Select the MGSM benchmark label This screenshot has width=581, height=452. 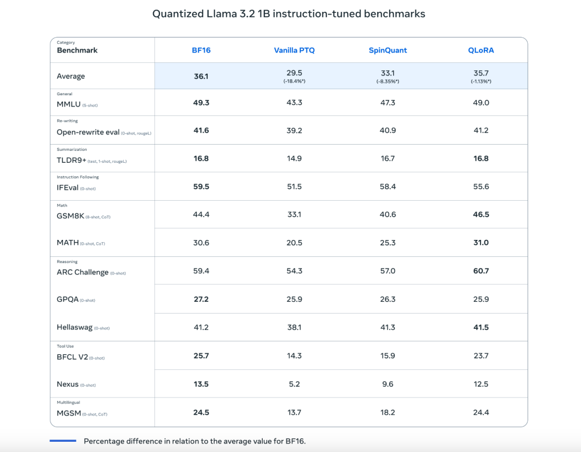coord(69,413)
